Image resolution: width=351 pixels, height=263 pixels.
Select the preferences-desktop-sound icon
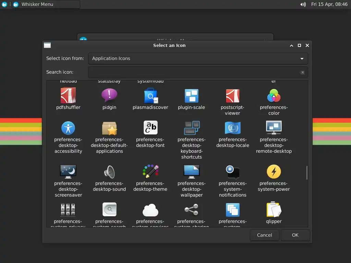pos(109,172)
